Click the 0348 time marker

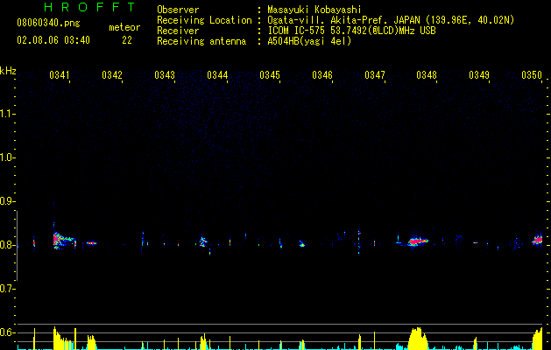[427, 75]
